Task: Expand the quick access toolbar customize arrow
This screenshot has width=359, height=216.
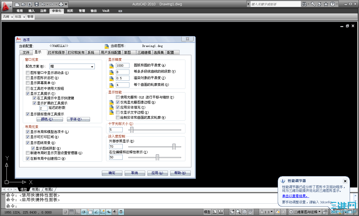Action: (x=66, y=4)
